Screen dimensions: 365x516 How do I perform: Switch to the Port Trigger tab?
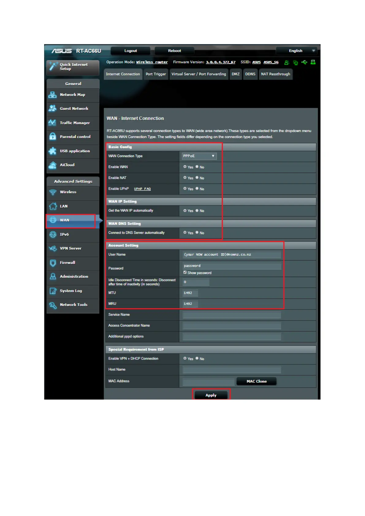pyautogui.click(x=156, y=74)
